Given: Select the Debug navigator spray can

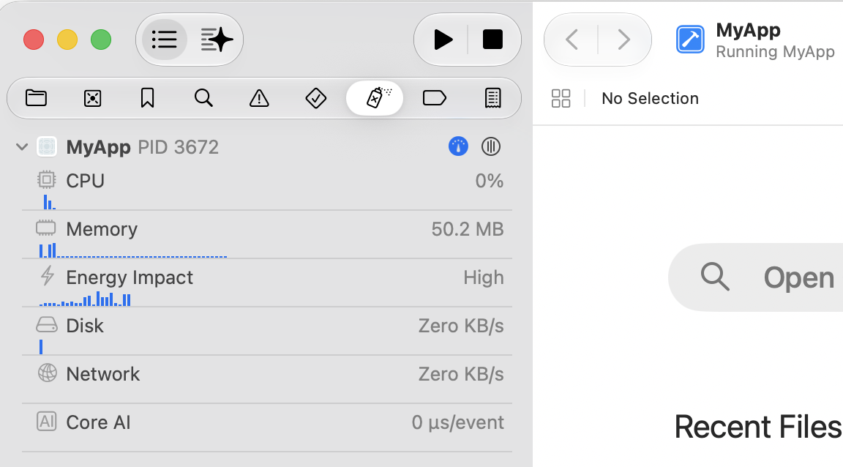Looking at the screenshot, I should pyautogui.click(x=375, y=99).
